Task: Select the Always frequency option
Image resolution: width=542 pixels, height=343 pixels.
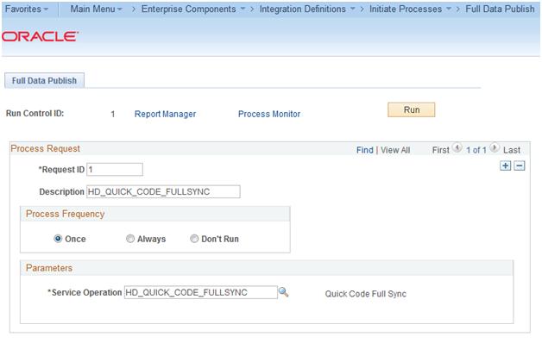Action: pos(130,239)
